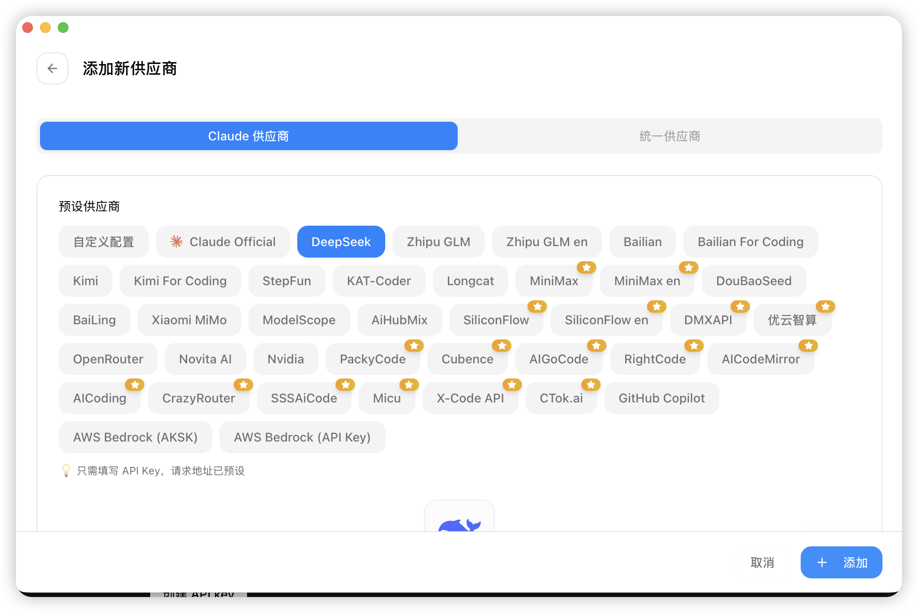The width and height of the screenshot is (918, 613).
Task: Click the back arrow icon
Action: coord(52,68)
